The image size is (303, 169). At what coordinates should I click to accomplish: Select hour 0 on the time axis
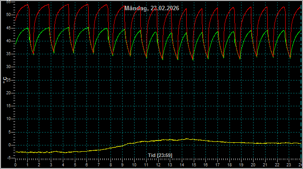pos(16,165)
